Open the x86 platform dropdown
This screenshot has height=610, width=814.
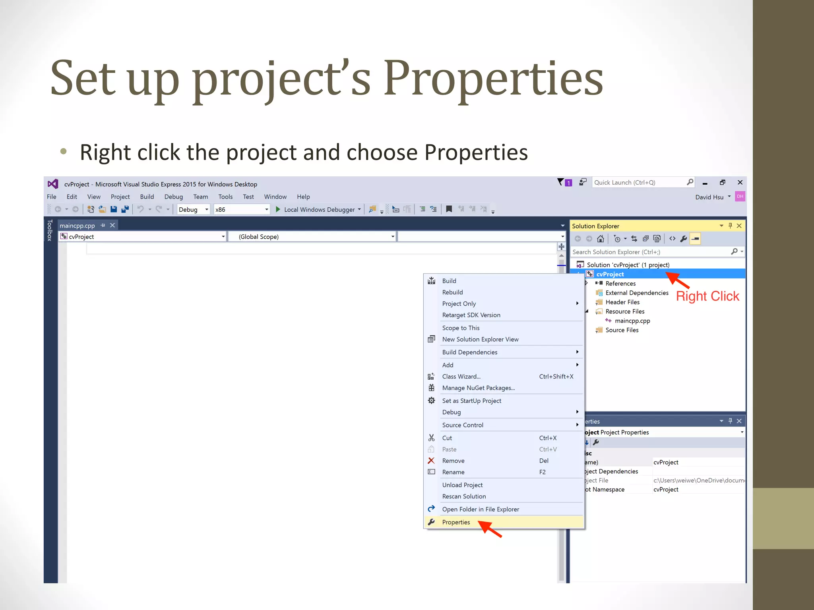(x=266, y=209)
